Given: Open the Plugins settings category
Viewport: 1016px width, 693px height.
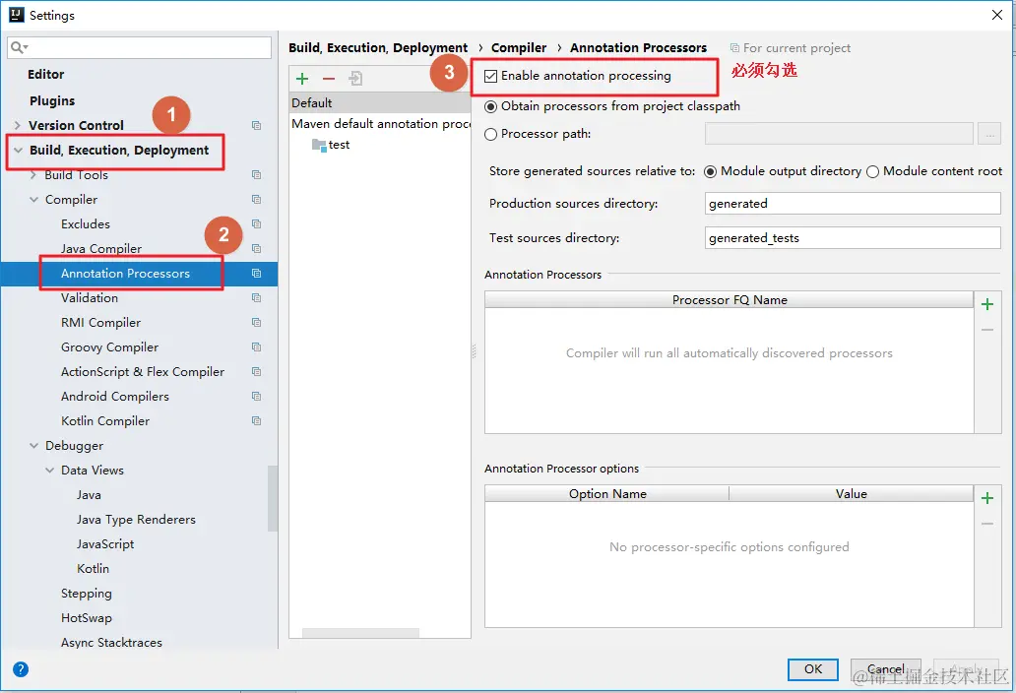Looking at the screenshot, I should point(52,101).
